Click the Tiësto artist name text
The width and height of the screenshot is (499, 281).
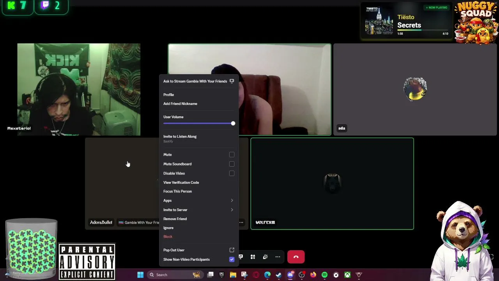point(405,17)
